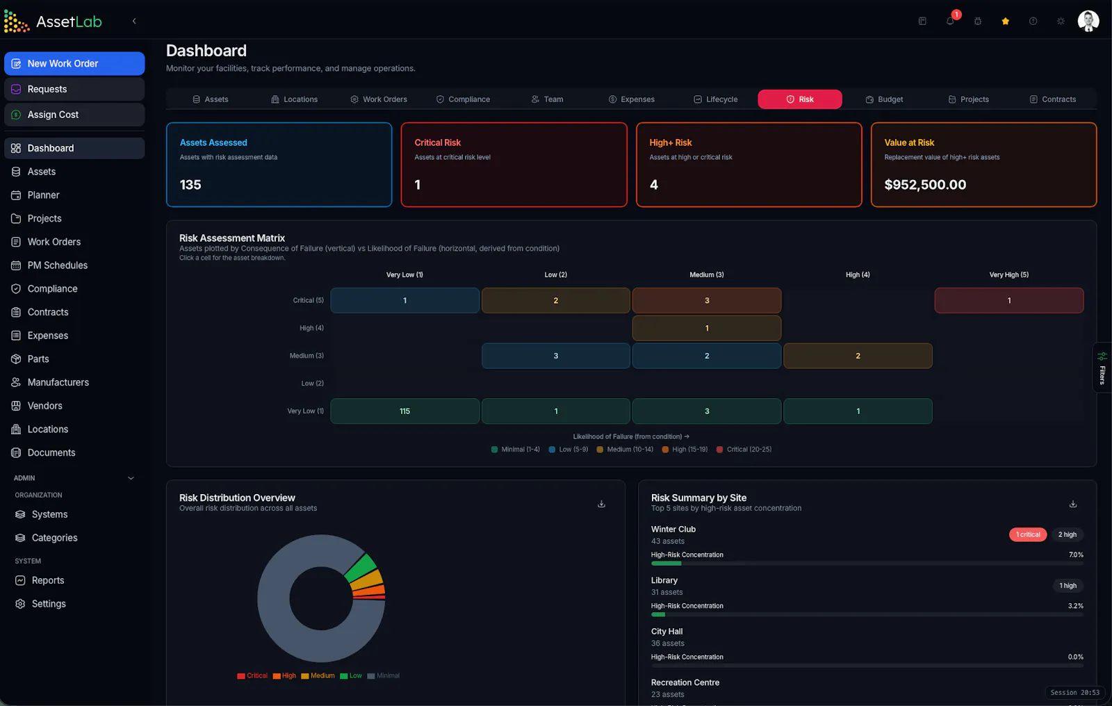Image resolution: width=1112 pixels, height=706 pixels.
Task: Click the New Work Order button
Action: (x=74, y=63)
